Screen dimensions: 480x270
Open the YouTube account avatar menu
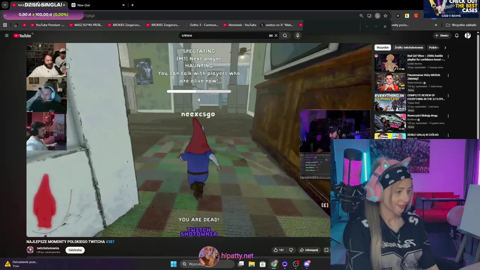pyautogui.click(x=468, y=36)
